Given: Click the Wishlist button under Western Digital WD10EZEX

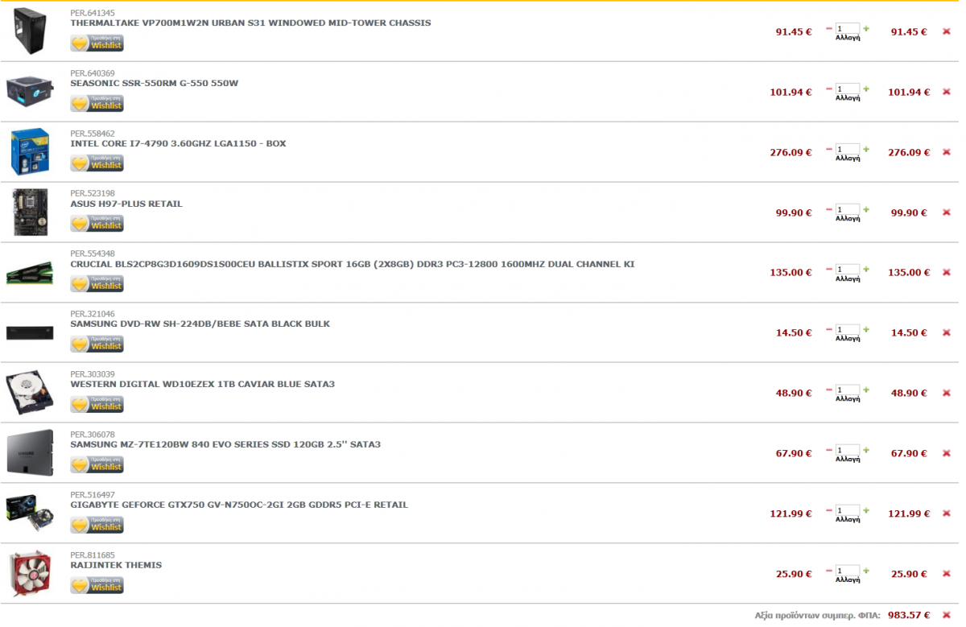Looking at the screenshot, I should click(x=97, y=404).
